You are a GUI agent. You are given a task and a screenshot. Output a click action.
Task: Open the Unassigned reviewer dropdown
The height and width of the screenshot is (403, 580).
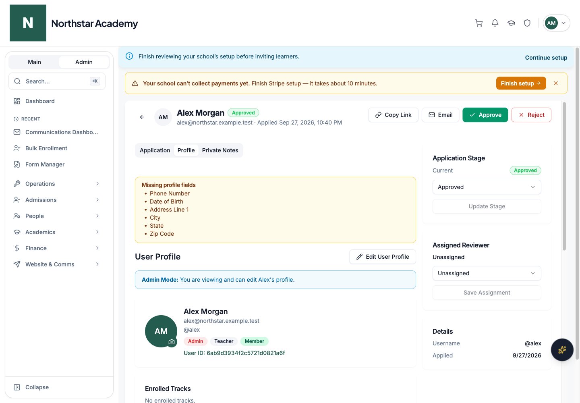(487, 273)
